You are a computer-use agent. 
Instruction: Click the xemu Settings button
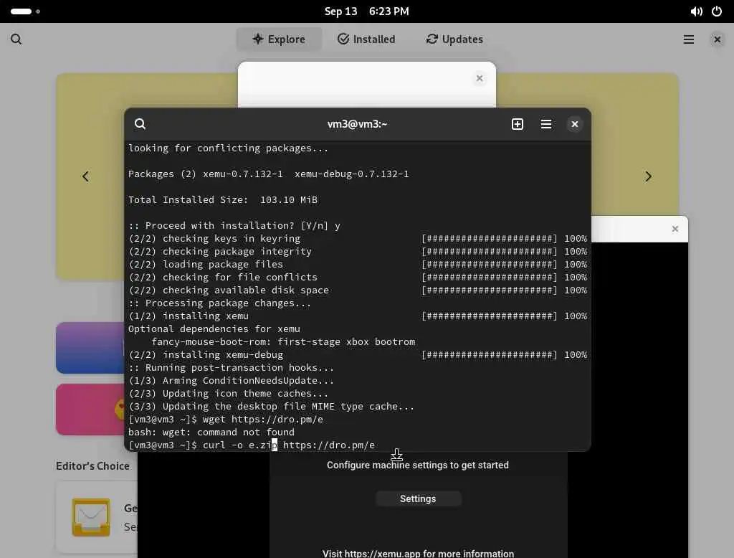[418, 498]
